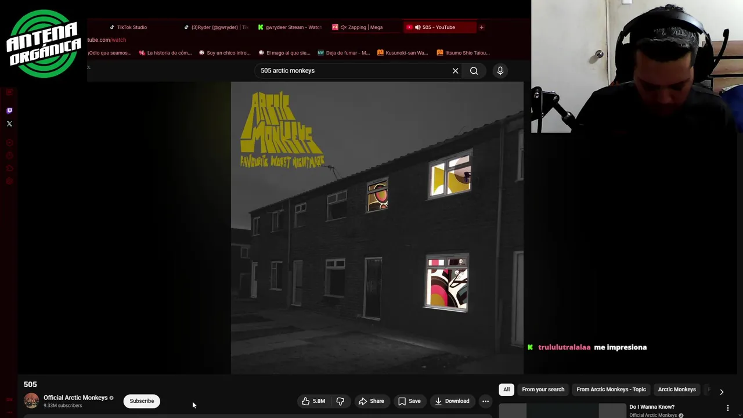The height and width of the screenshot is (418, 743).
Task: Click the 9.33M subscribers text
Action: pos(63,406)
